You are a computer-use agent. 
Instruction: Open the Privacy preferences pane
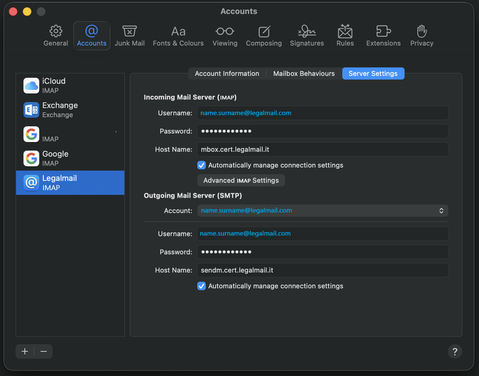click(422, 36)
